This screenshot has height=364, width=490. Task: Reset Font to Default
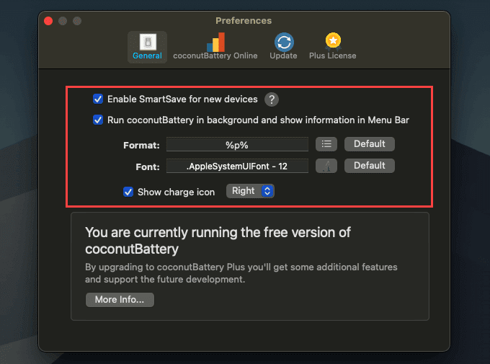tap(370, 166)
